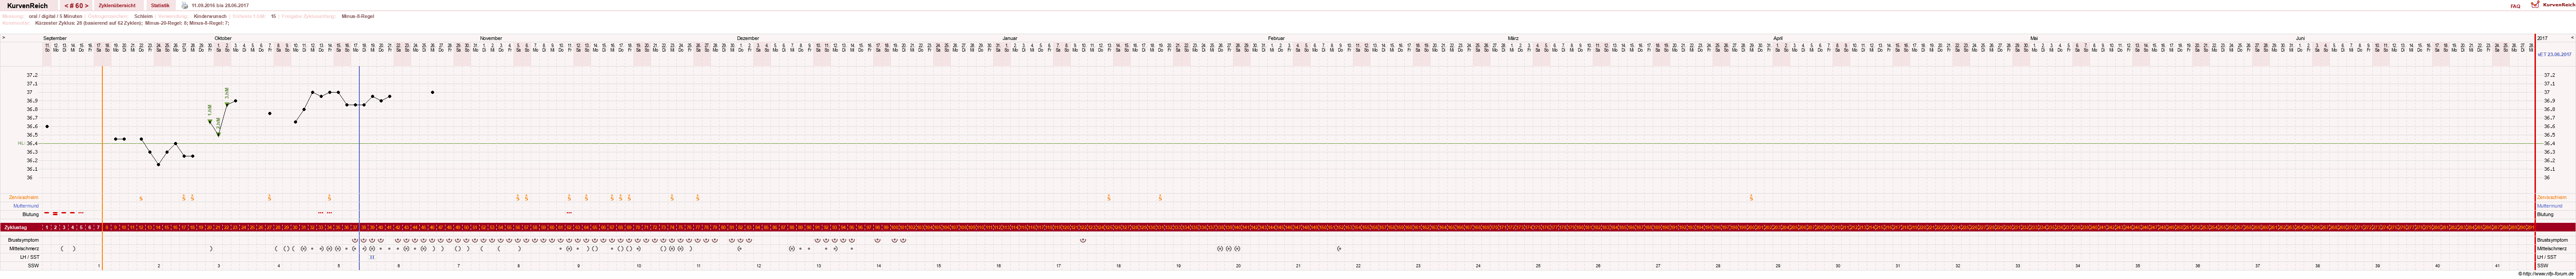This screenshot has width=2576, height=279.
Task: Click cycle day 38 in the Zyklustag bar
Action: tap(364, 227)
